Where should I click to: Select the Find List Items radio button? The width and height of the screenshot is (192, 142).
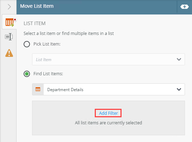coord(27,74)
